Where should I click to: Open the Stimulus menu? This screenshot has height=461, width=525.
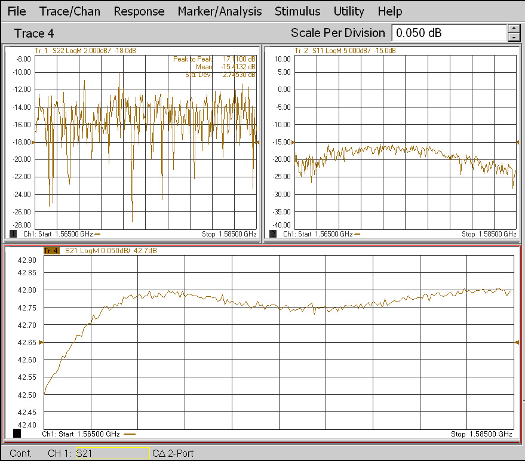coord(297,11)
